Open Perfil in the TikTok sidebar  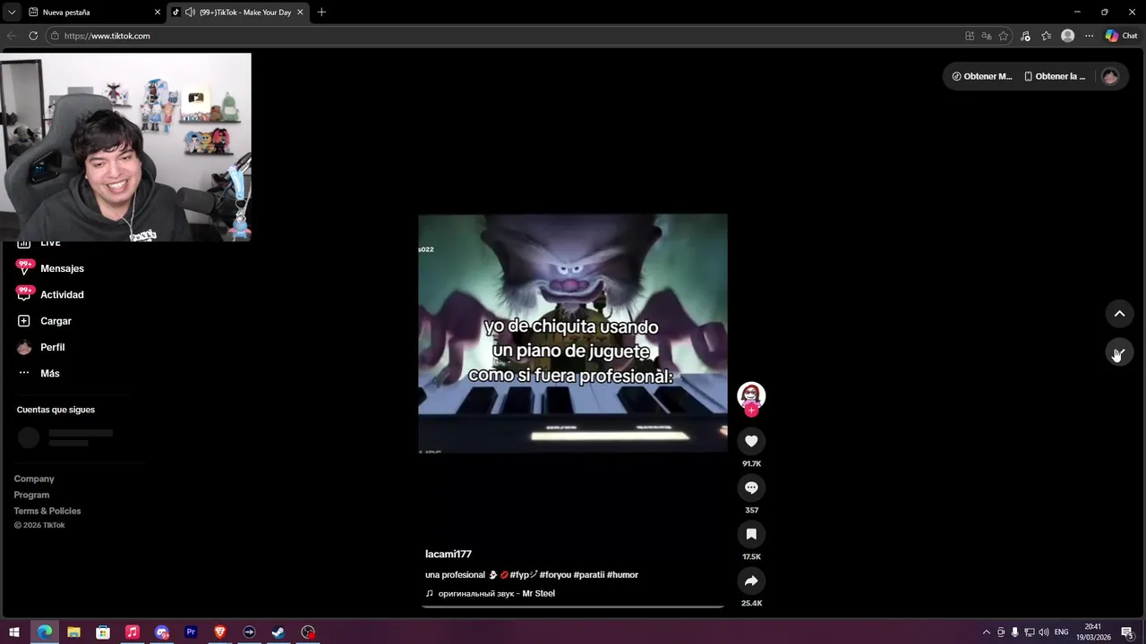tap(40, 347)
